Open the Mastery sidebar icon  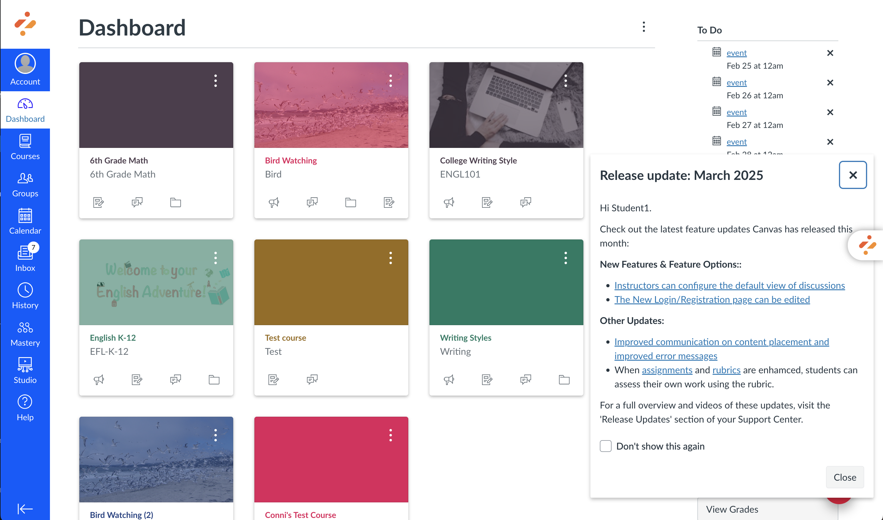[x=25, y=333]
